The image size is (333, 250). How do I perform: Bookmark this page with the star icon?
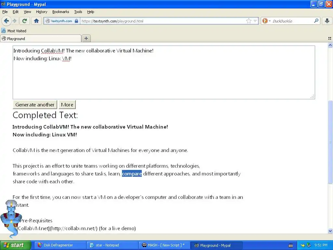pos(249,21)
